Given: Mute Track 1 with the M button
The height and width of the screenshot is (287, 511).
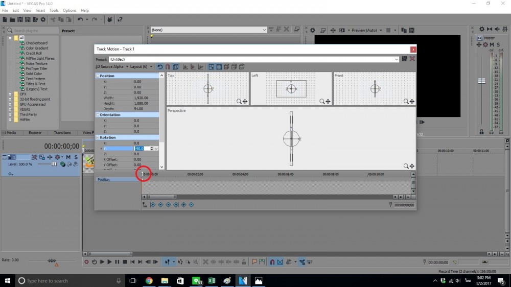Looking at the screenshot, I should point(68,157).
